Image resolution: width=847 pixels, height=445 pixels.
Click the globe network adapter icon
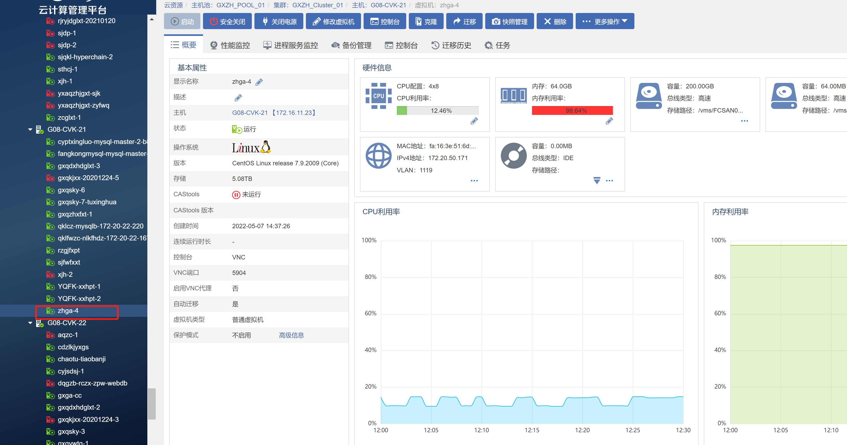378,156
